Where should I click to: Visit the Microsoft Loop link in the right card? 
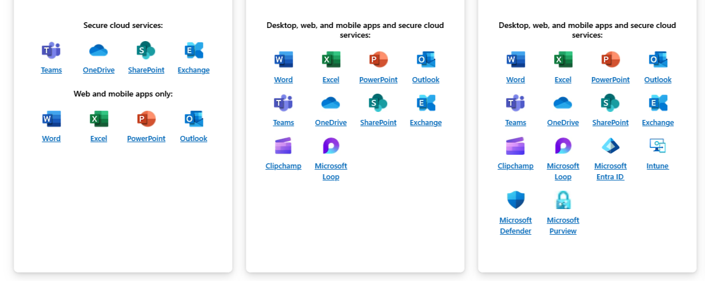coord(563,171)
